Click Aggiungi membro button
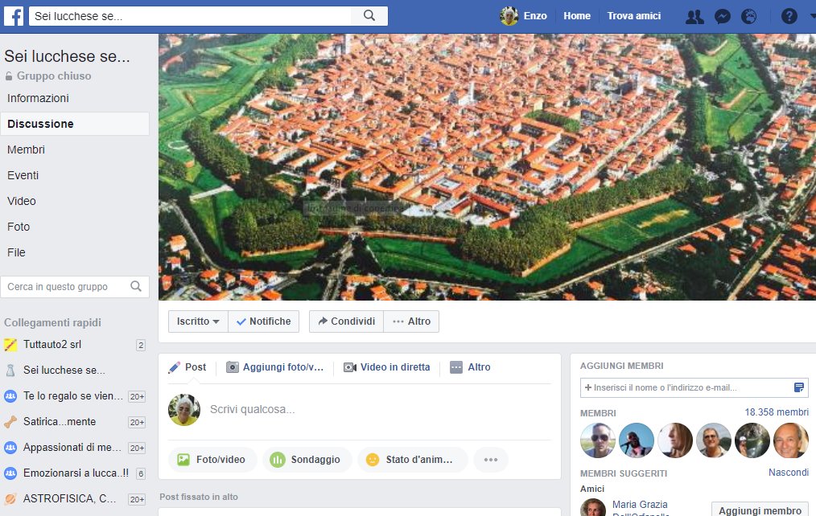816x516 pixels. pos(760,510)
